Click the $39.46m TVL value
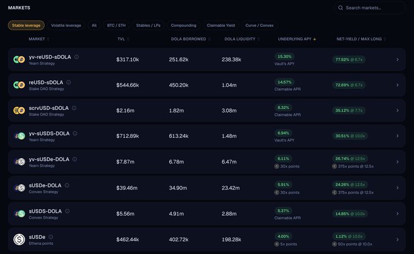Viewport: 414px width, 254px height. (x=127, y=188)
